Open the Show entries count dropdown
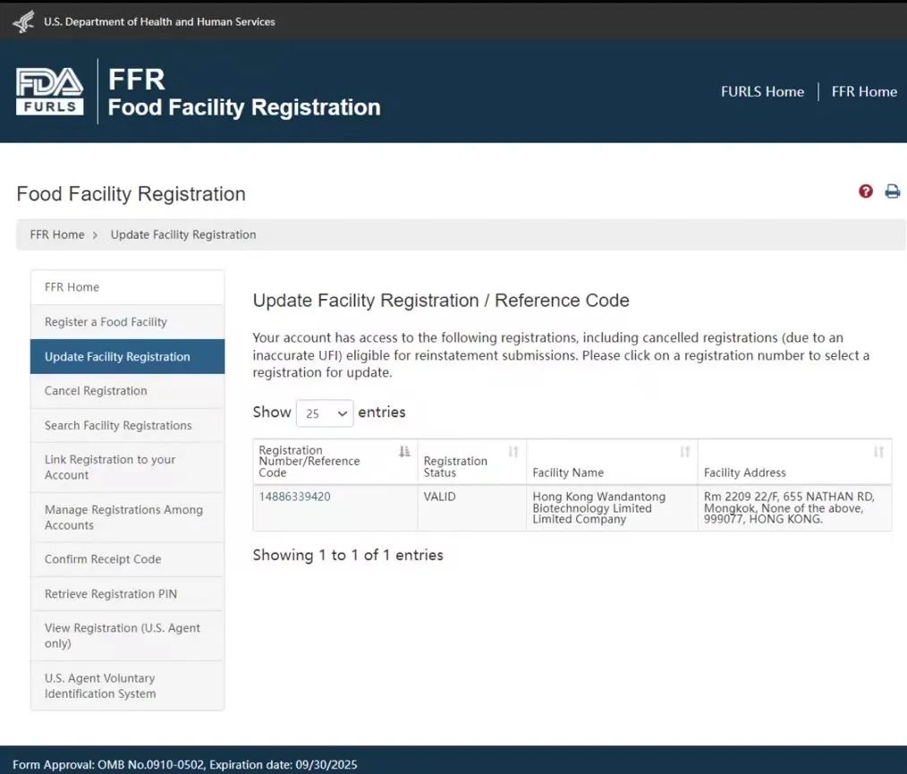 (x=325, y=413)
